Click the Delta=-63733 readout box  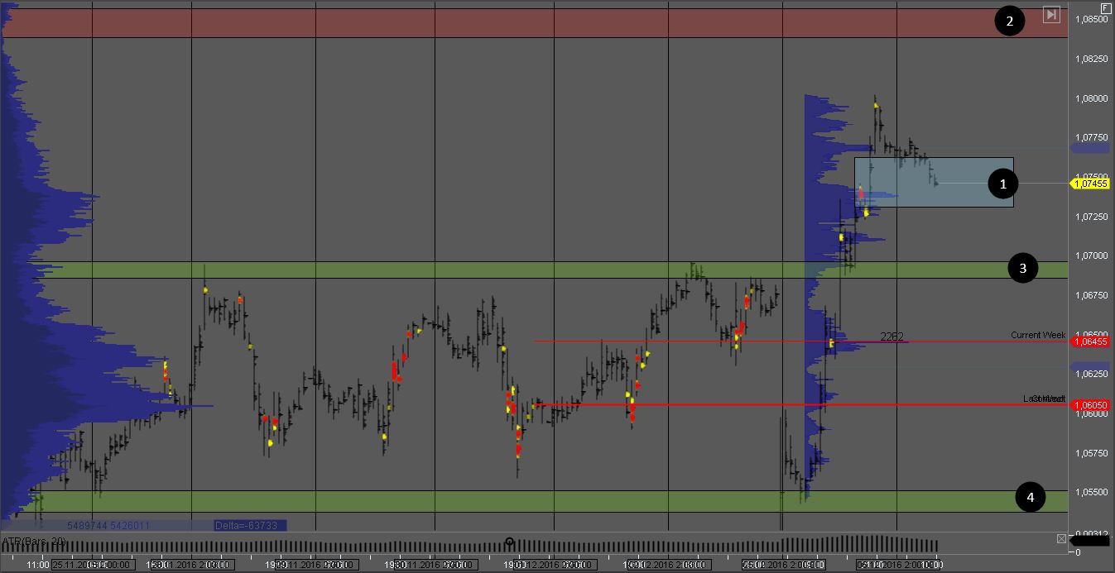[x=249, y=526]
